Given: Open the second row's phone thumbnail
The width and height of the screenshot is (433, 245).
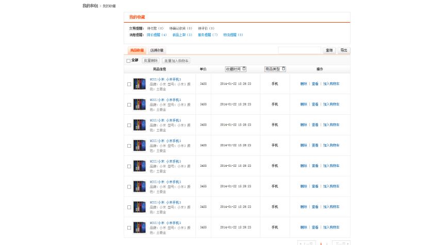Looking at the screenshot, I should (x=140, y=104).
